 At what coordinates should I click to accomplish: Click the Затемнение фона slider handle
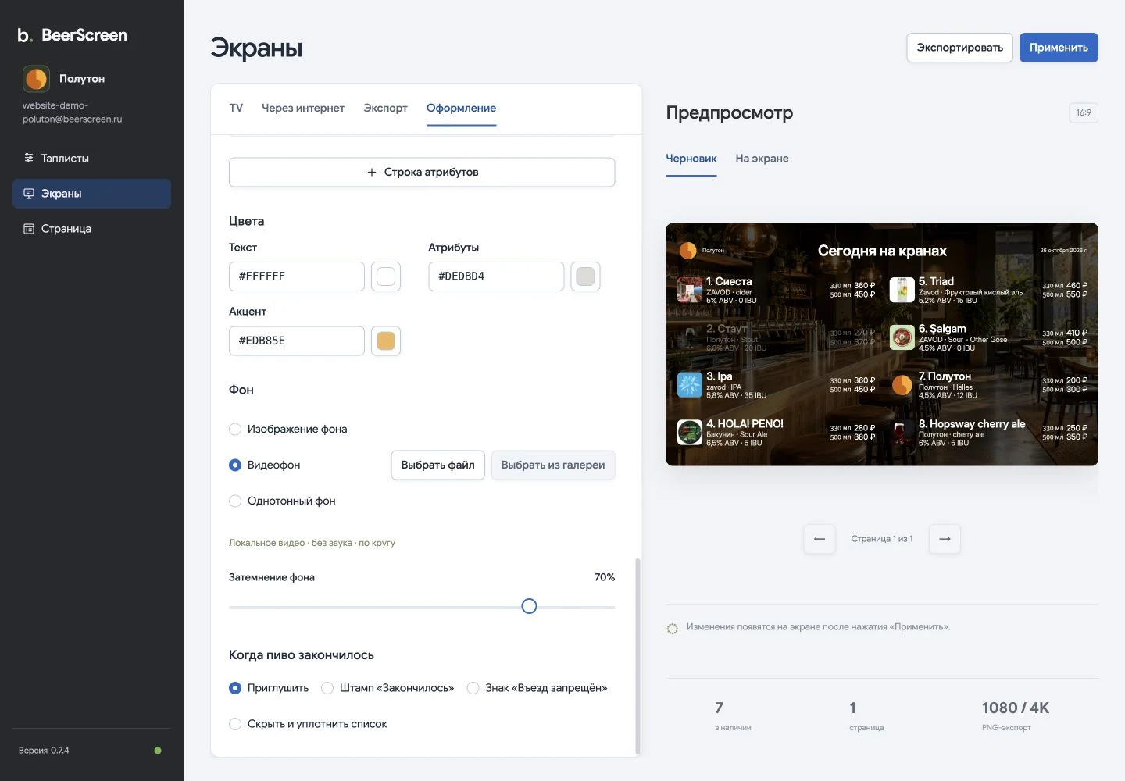[x=529, y=606]
